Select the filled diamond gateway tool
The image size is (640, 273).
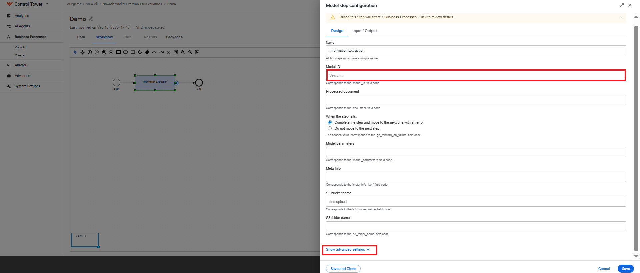tap(147, 52)
